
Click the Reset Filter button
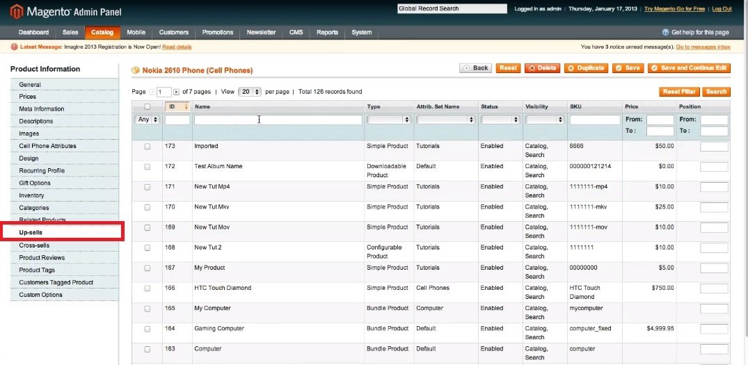679,92
